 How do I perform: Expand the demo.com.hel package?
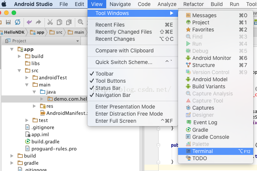click(x=42, y=99)
